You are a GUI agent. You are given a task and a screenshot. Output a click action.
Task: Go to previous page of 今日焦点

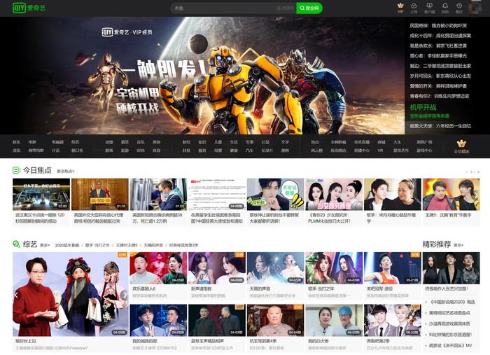click(x=467, y=172)
